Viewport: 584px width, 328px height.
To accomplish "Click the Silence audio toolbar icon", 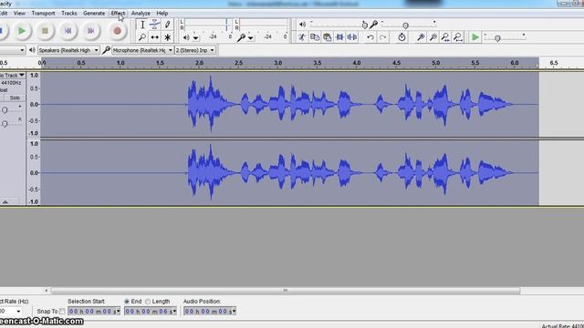I will (352, 37).
